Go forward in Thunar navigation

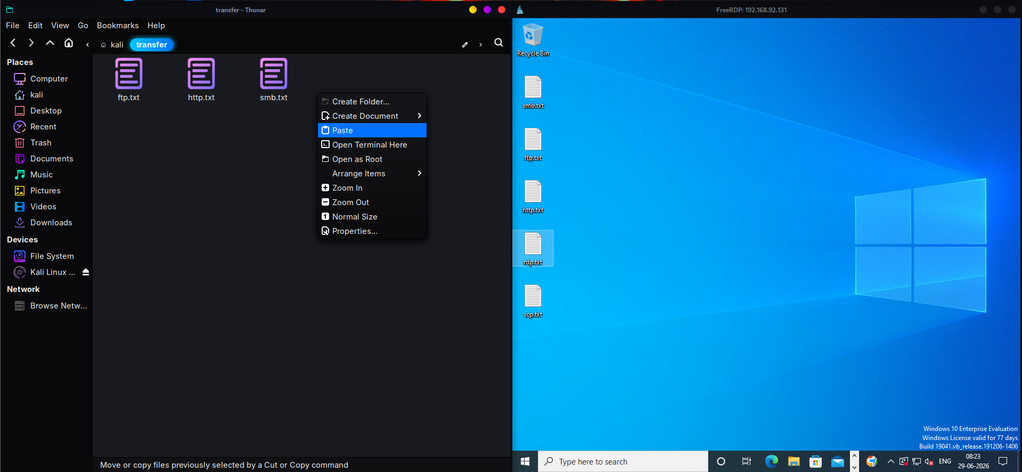pos(31,43)
